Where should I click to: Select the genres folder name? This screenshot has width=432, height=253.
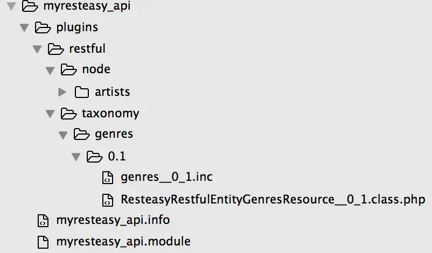tap(114, 135)
